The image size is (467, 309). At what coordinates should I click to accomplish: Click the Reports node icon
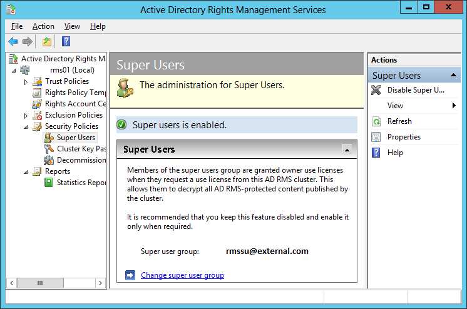(37, 171)
